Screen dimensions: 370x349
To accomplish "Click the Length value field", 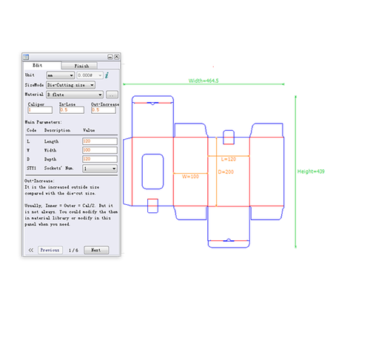I will click(100, 141).
